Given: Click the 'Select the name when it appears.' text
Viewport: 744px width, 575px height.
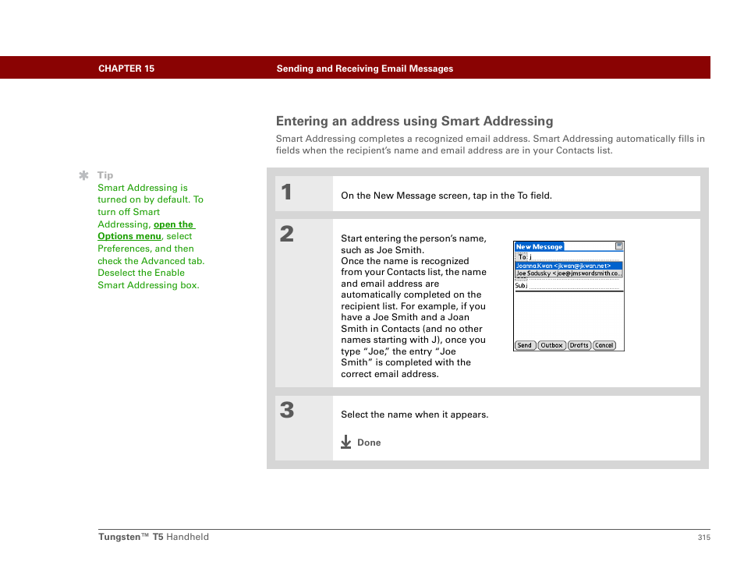Looking at the screenshot, I should coord(415,414).
